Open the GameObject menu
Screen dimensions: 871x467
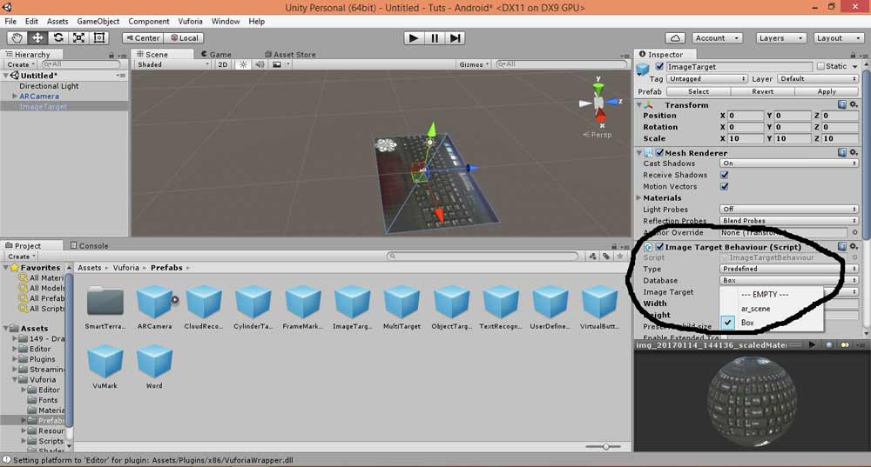coord(98,21)
